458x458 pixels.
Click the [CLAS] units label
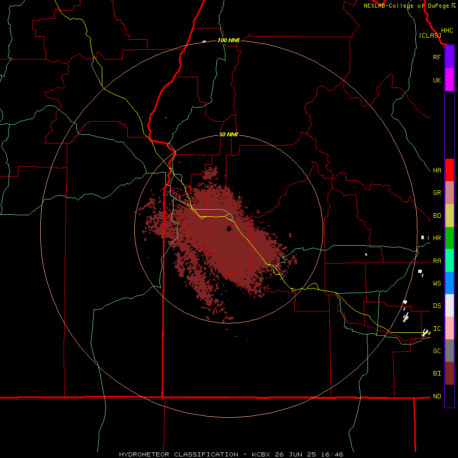[430, 35]
